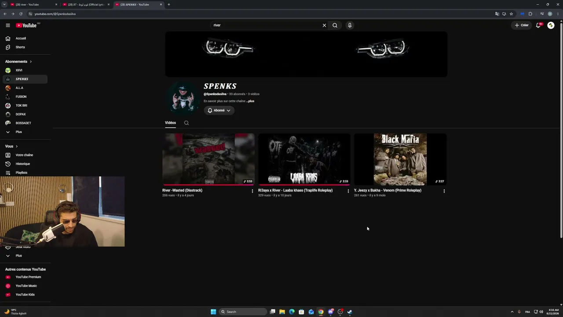Open Steam from taskbar
This screenshot has height=317, width=563.
[350, 312]
